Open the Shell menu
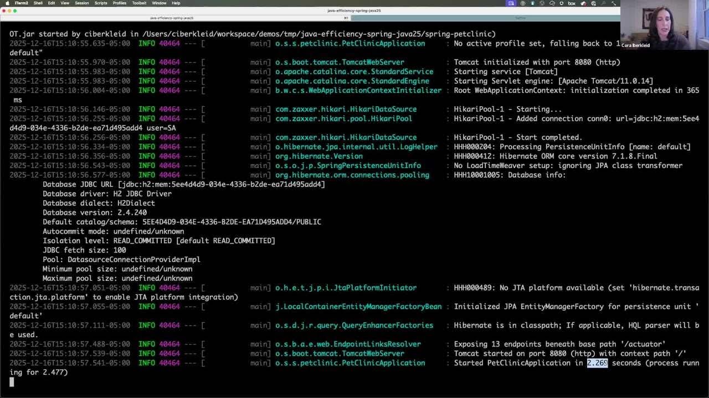Screen dimensions: 709x398 [x=38, y=3]
